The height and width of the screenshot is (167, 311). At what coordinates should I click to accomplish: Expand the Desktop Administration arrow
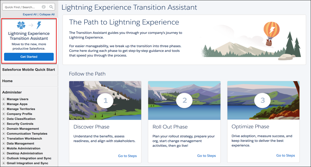click(x=3, y=153)
